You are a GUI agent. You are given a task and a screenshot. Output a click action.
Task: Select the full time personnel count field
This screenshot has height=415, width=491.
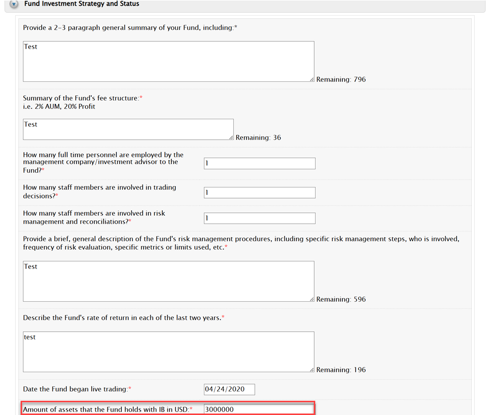click(x=259, y=163)
